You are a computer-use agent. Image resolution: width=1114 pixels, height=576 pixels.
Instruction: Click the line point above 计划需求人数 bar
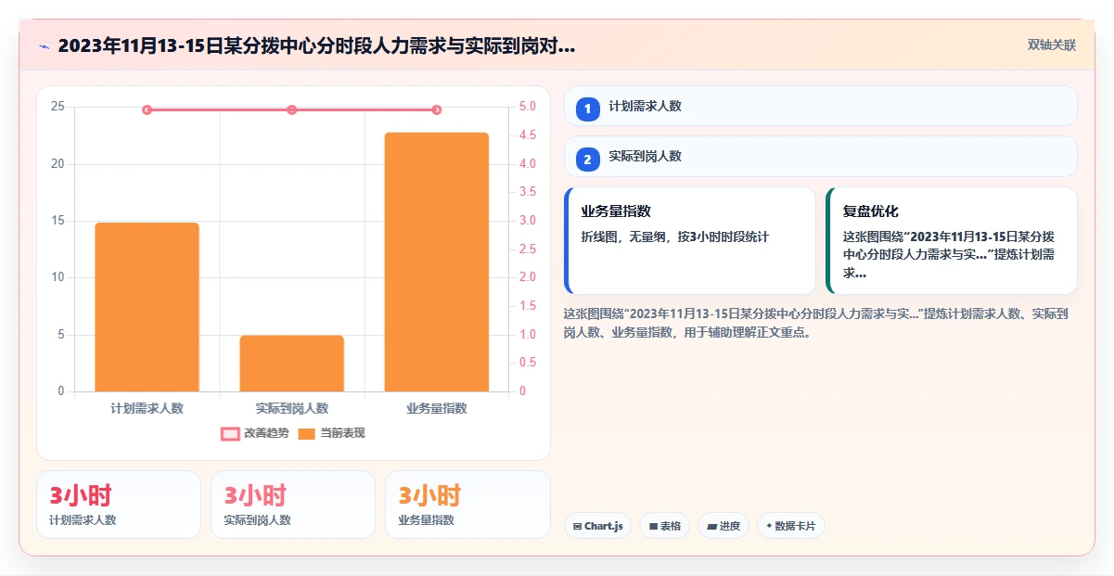coord(147,109)
